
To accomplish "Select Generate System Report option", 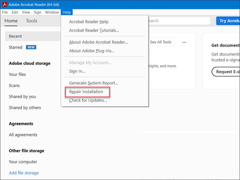I will (x=93, y=83).
